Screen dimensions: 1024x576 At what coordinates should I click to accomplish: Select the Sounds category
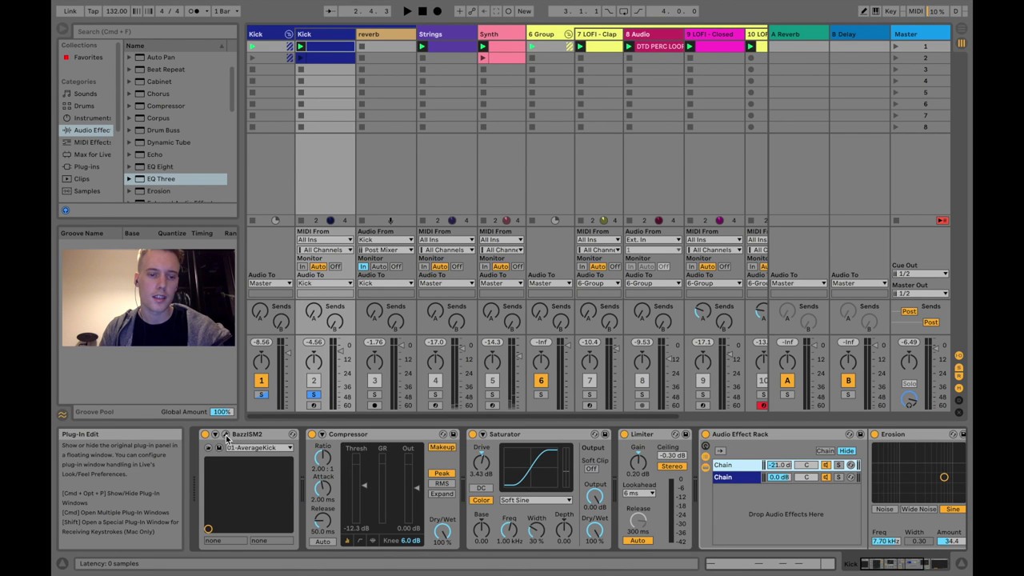[86, 94]
